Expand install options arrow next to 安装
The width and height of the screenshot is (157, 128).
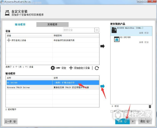pyautogui.click(x=133, y=121)
